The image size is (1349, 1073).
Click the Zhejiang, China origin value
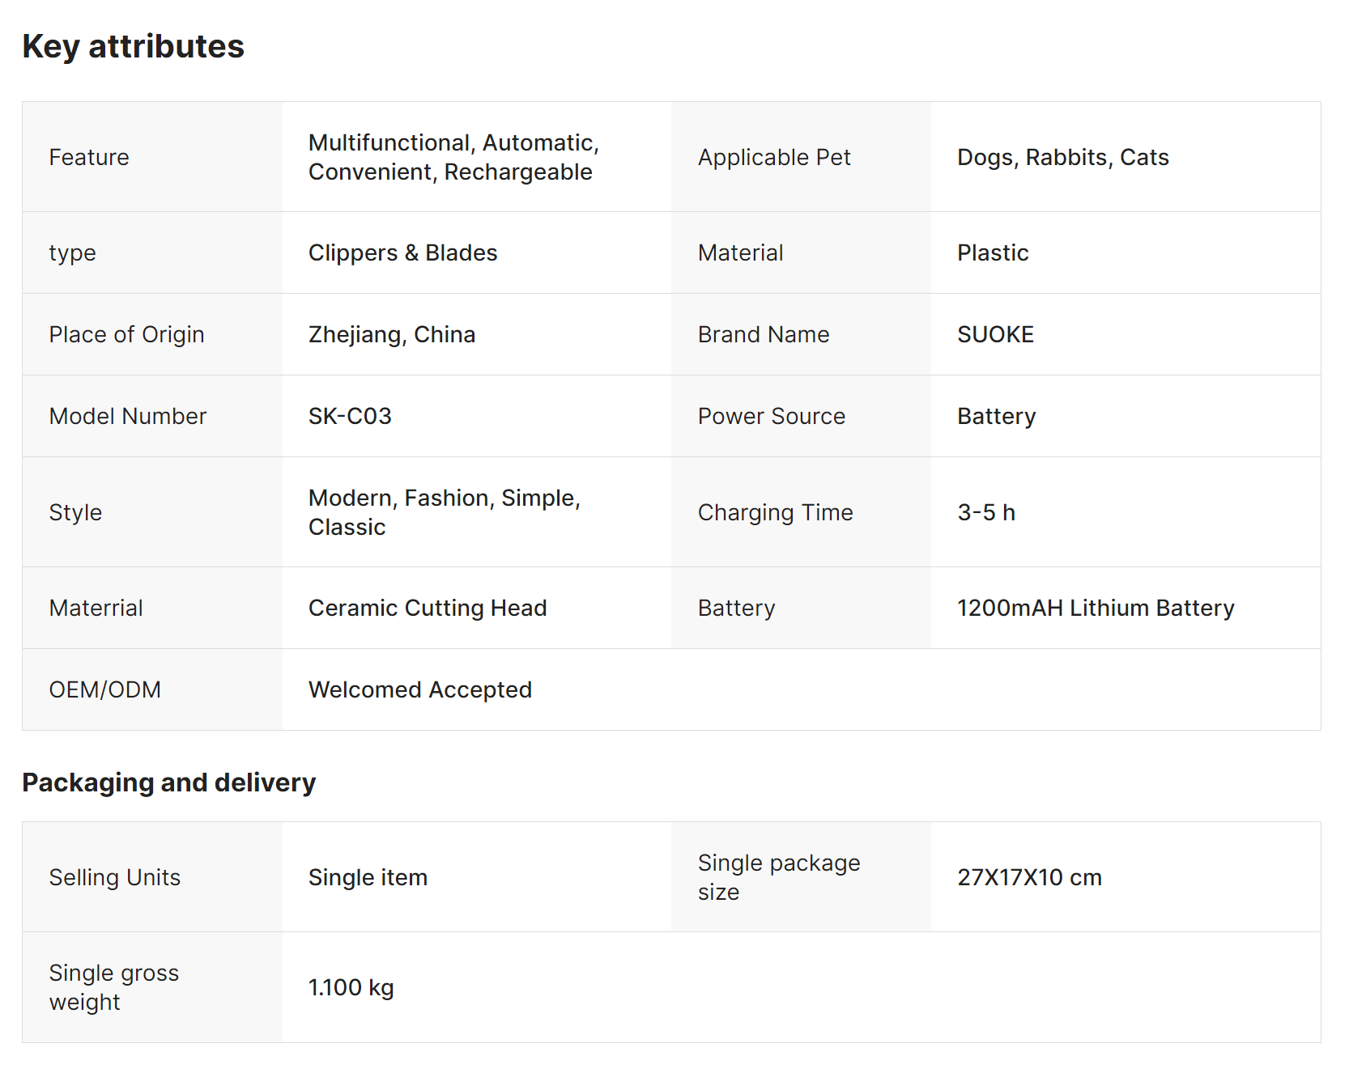pyautogui.click(x=392, y=334)
